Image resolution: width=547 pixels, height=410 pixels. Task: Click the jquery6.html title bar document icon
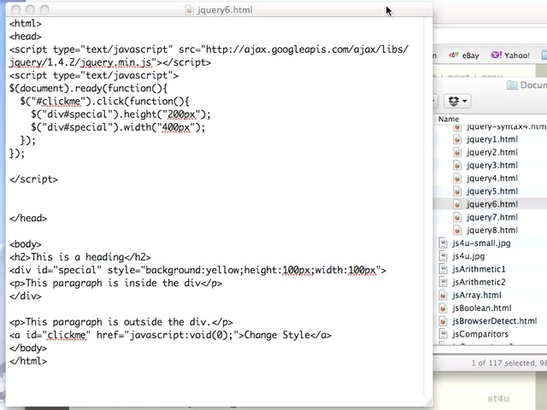pos(191,10)
